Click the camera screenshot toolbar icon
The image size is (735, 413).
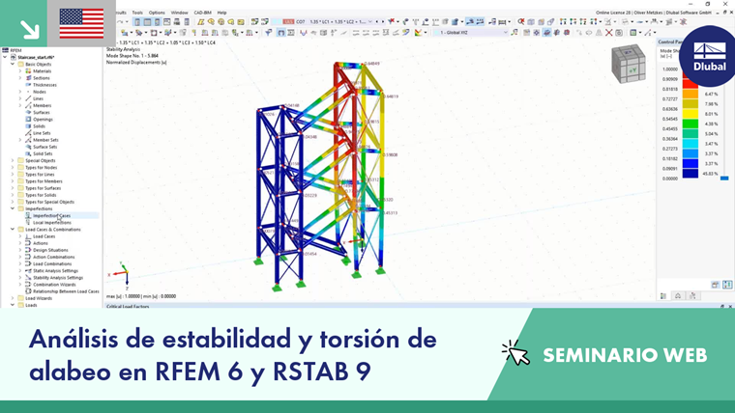[x=619, y=32]
